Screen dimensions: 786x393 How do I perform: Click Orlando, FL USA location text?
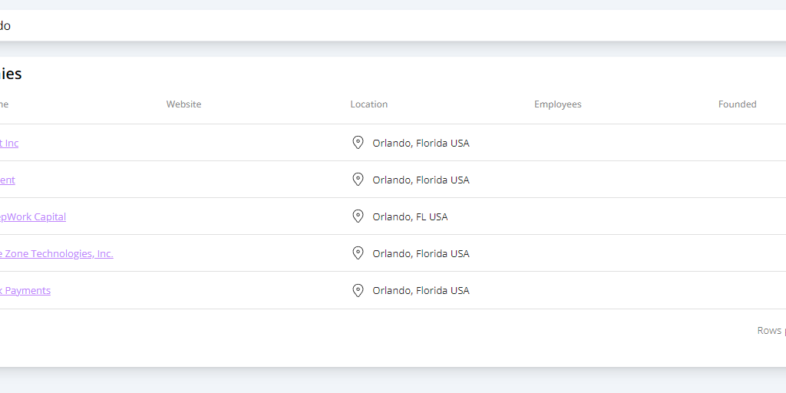click(410, 217)
